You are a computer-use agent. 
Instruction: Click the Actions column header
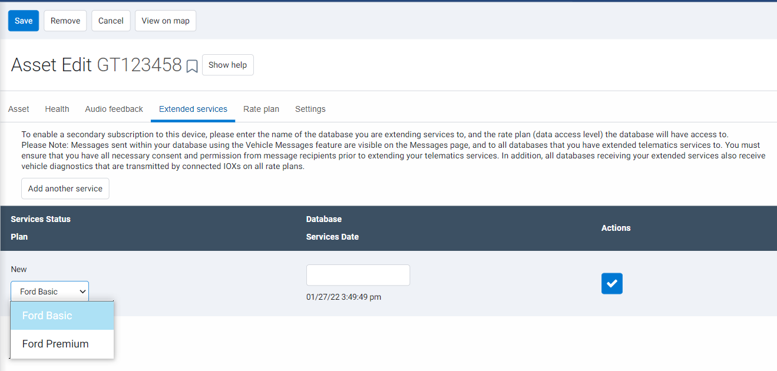tap(616, 228)
